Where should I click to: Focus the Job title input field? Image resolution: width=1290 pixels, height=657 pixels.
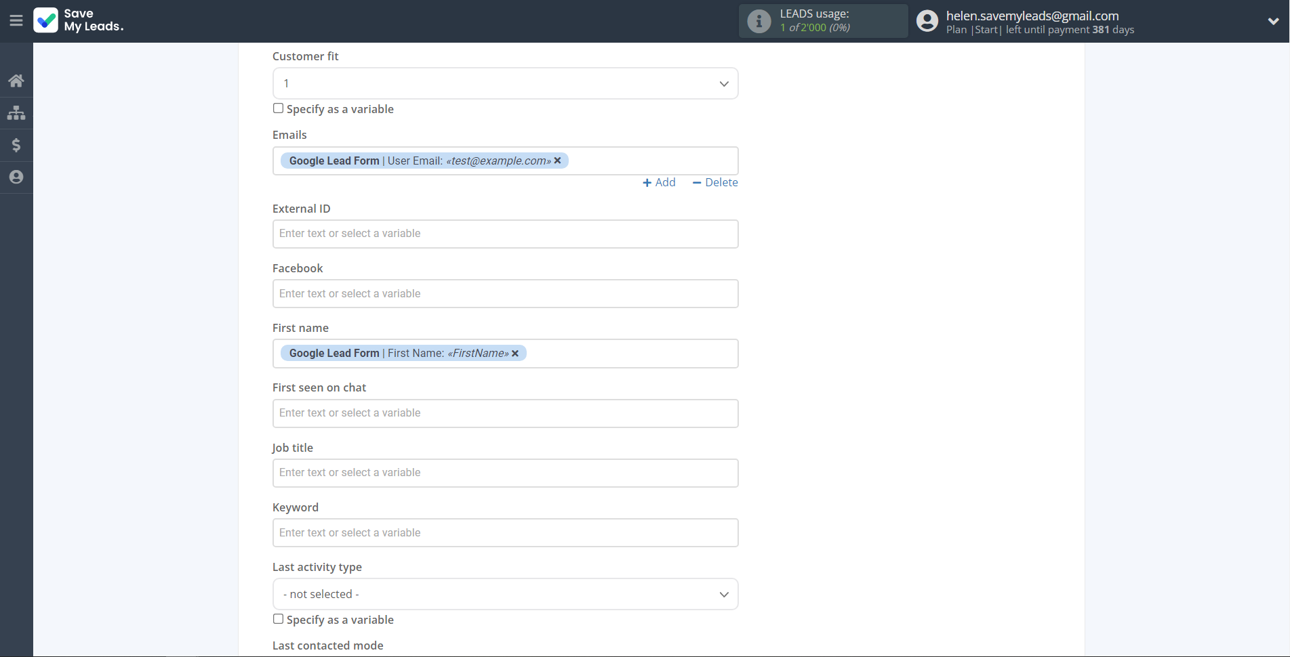505,473
